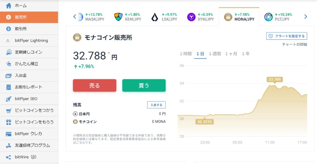The height and width of the screenshot is (164, 317).
Task: Select the 1日 chart range
Action: (200, 54)
